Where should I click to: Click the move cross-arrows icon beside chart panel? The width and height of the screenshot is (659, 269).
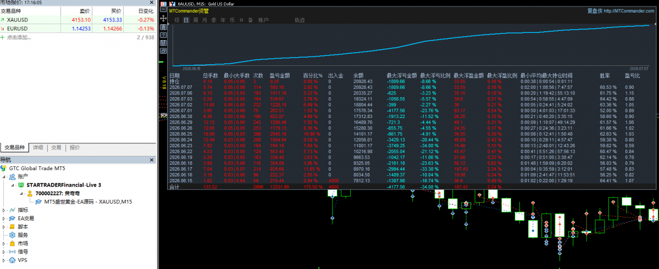163,19
